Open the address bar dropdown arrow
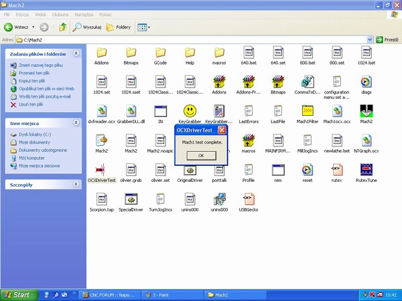Viewport: 402px width, 301px height. click(x=370, y=39)
